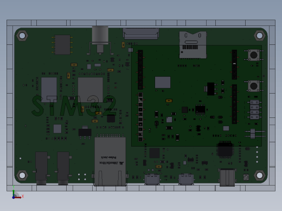Screen dimensions: 282x211
Task: Select the lower-right black header strip
Action: 234,104
